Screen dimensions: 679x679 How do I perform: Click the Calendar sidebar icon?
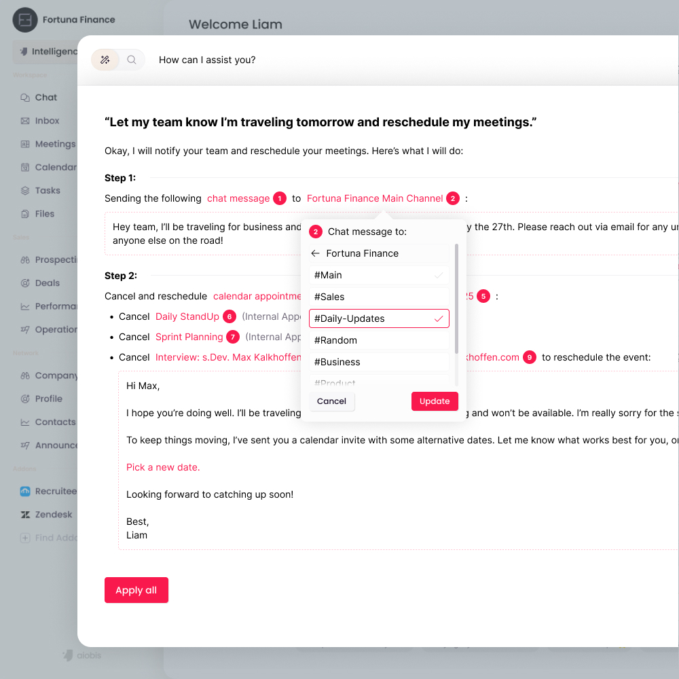(x=25, y=167)
